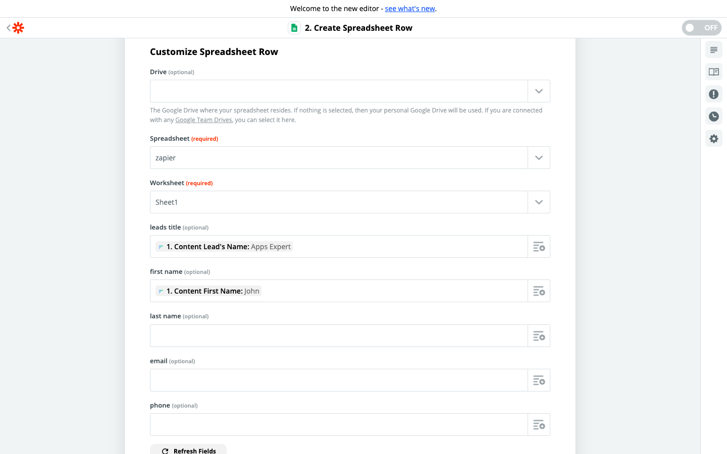The height and width of the screenshot is (454, 727).
Task: Open the Spreadsheet dropdown showing zapier
Action: click(539, 158)
